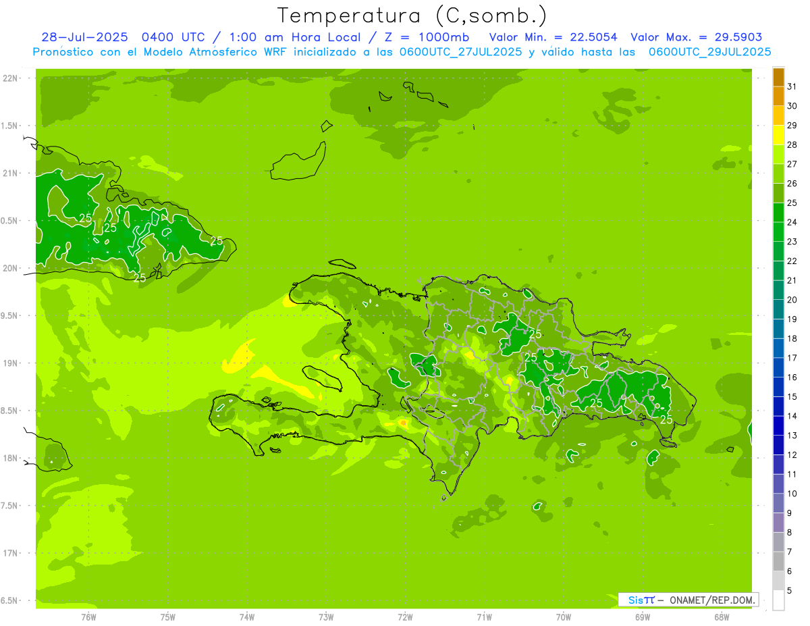810x626 pixels.
Task: Click the '17N' latitude axis label
Action: pyautogui.click(x=11, y=554)
